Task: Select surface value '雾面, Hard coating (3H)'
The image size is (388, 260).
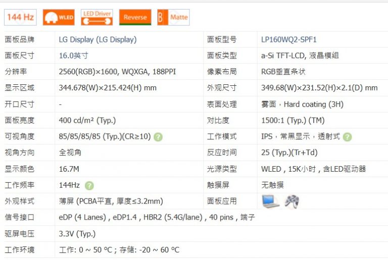Action: [303, 105]
